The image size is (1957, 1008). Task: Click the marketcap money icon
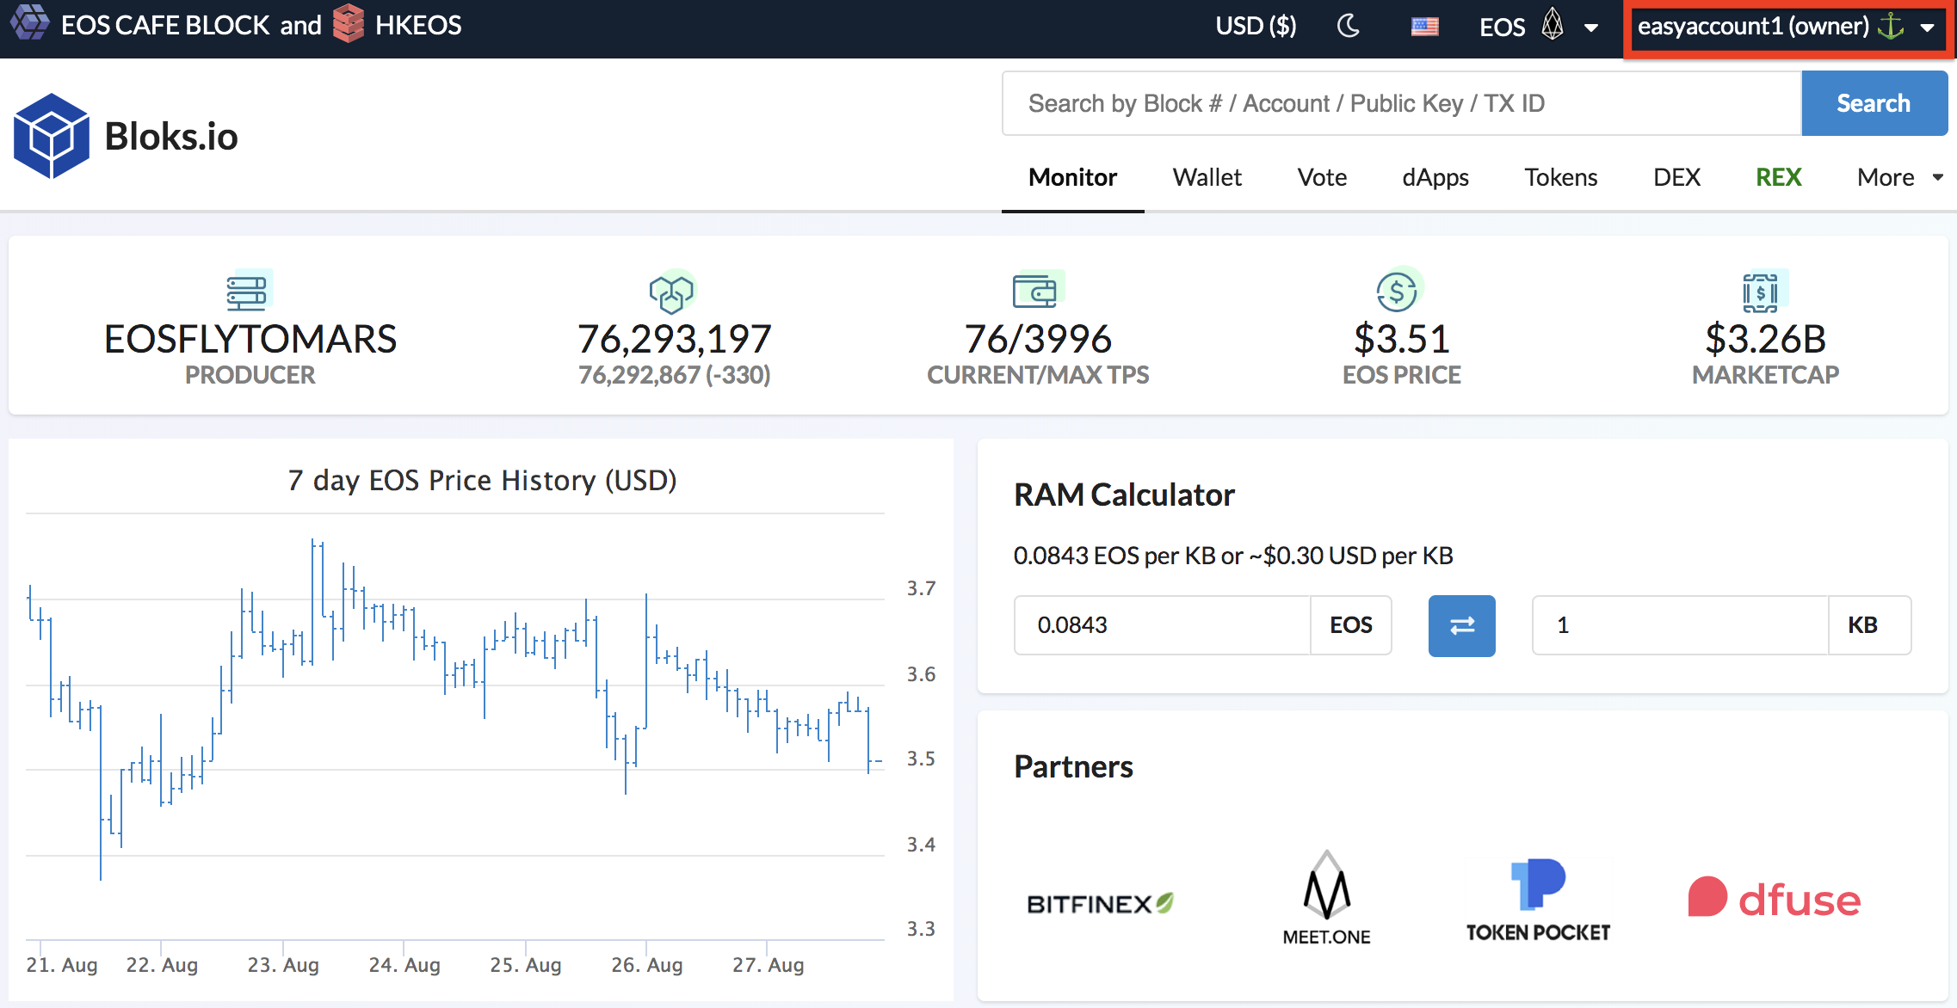click(1763, 292)
